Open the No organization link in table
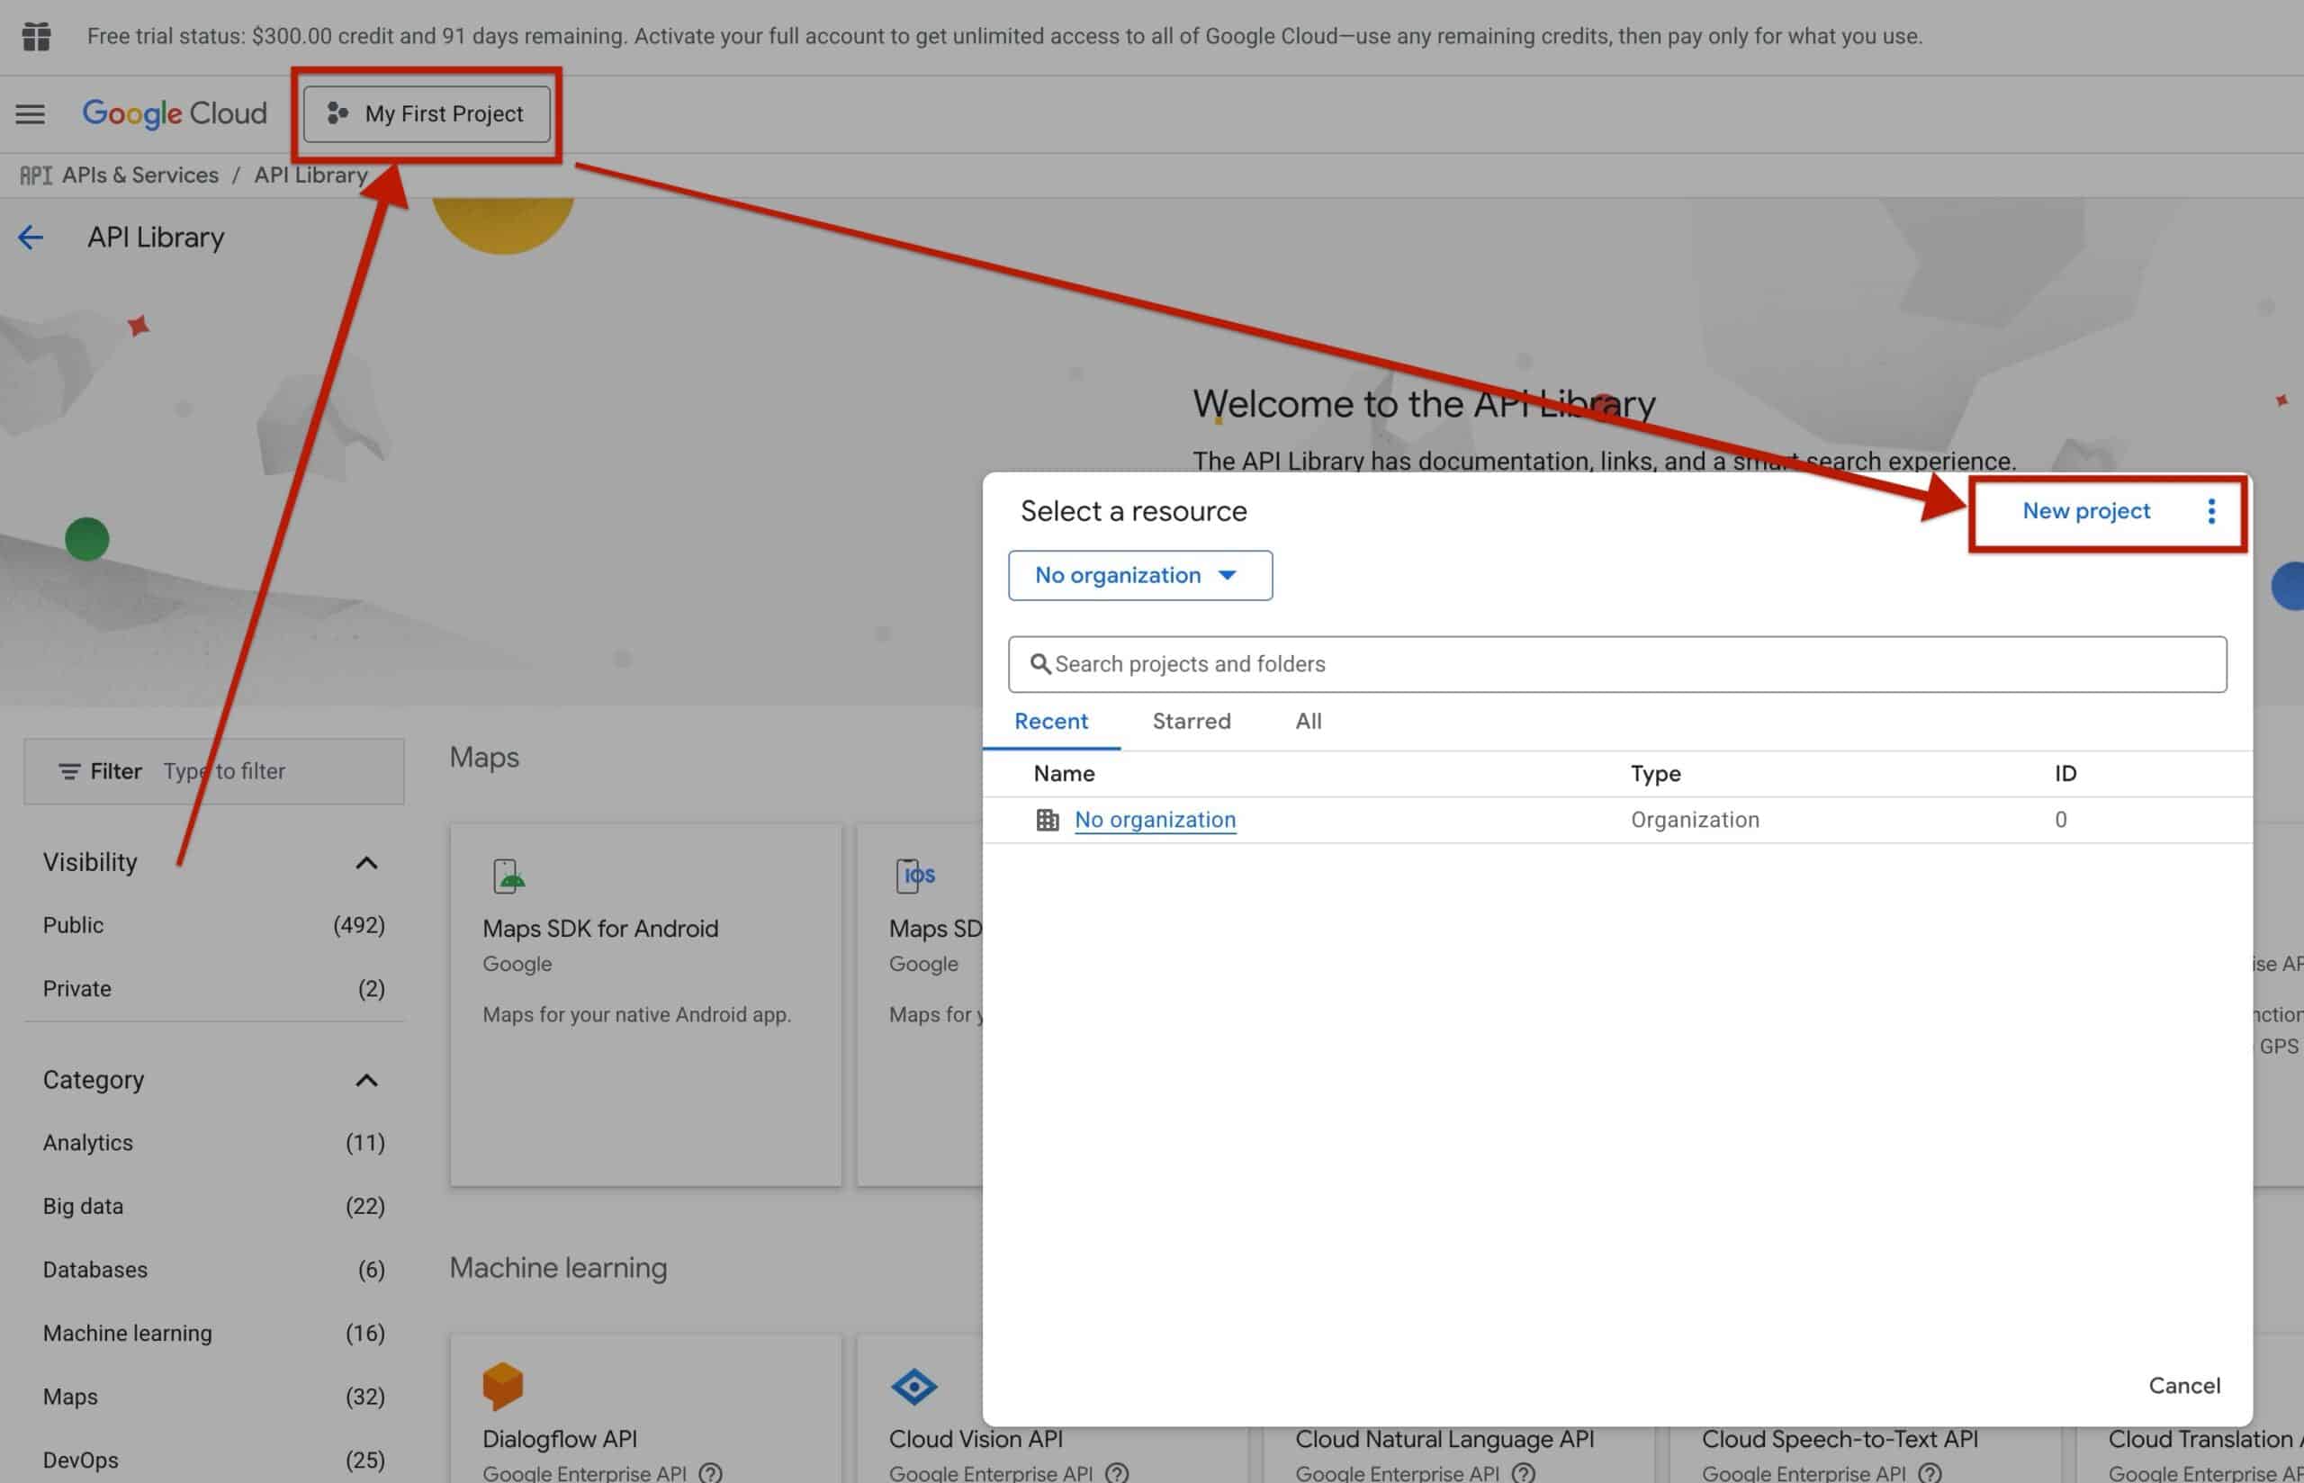2304x1483 pixels. click(x=1155, y=820)
